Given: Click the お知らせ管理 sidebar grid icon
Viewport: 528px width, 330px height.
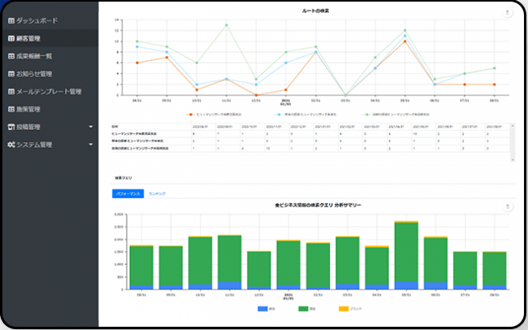Looking at the screenshot, I should [11, 74].
